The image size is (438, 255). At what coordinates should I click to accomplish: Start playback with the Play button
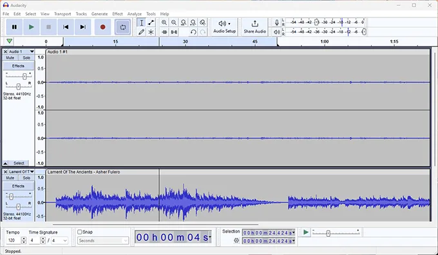point(32,27)
